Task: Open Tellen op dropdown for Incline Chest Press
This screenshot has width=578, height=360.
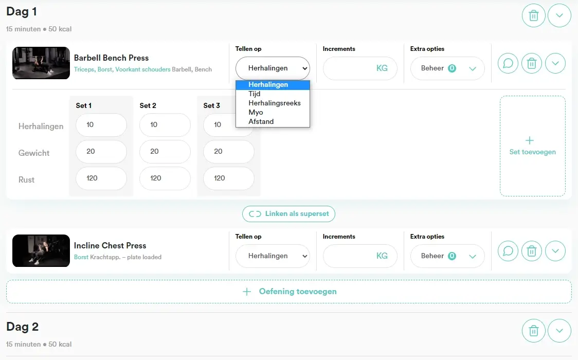Action: [273, 256]
